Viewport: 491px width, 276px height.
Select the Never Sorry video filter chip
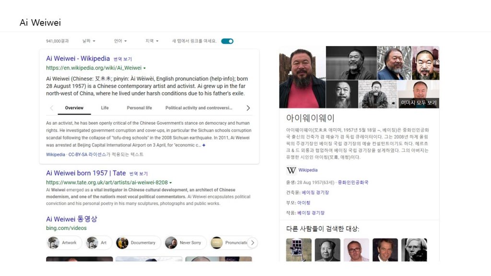click(186, 243)
